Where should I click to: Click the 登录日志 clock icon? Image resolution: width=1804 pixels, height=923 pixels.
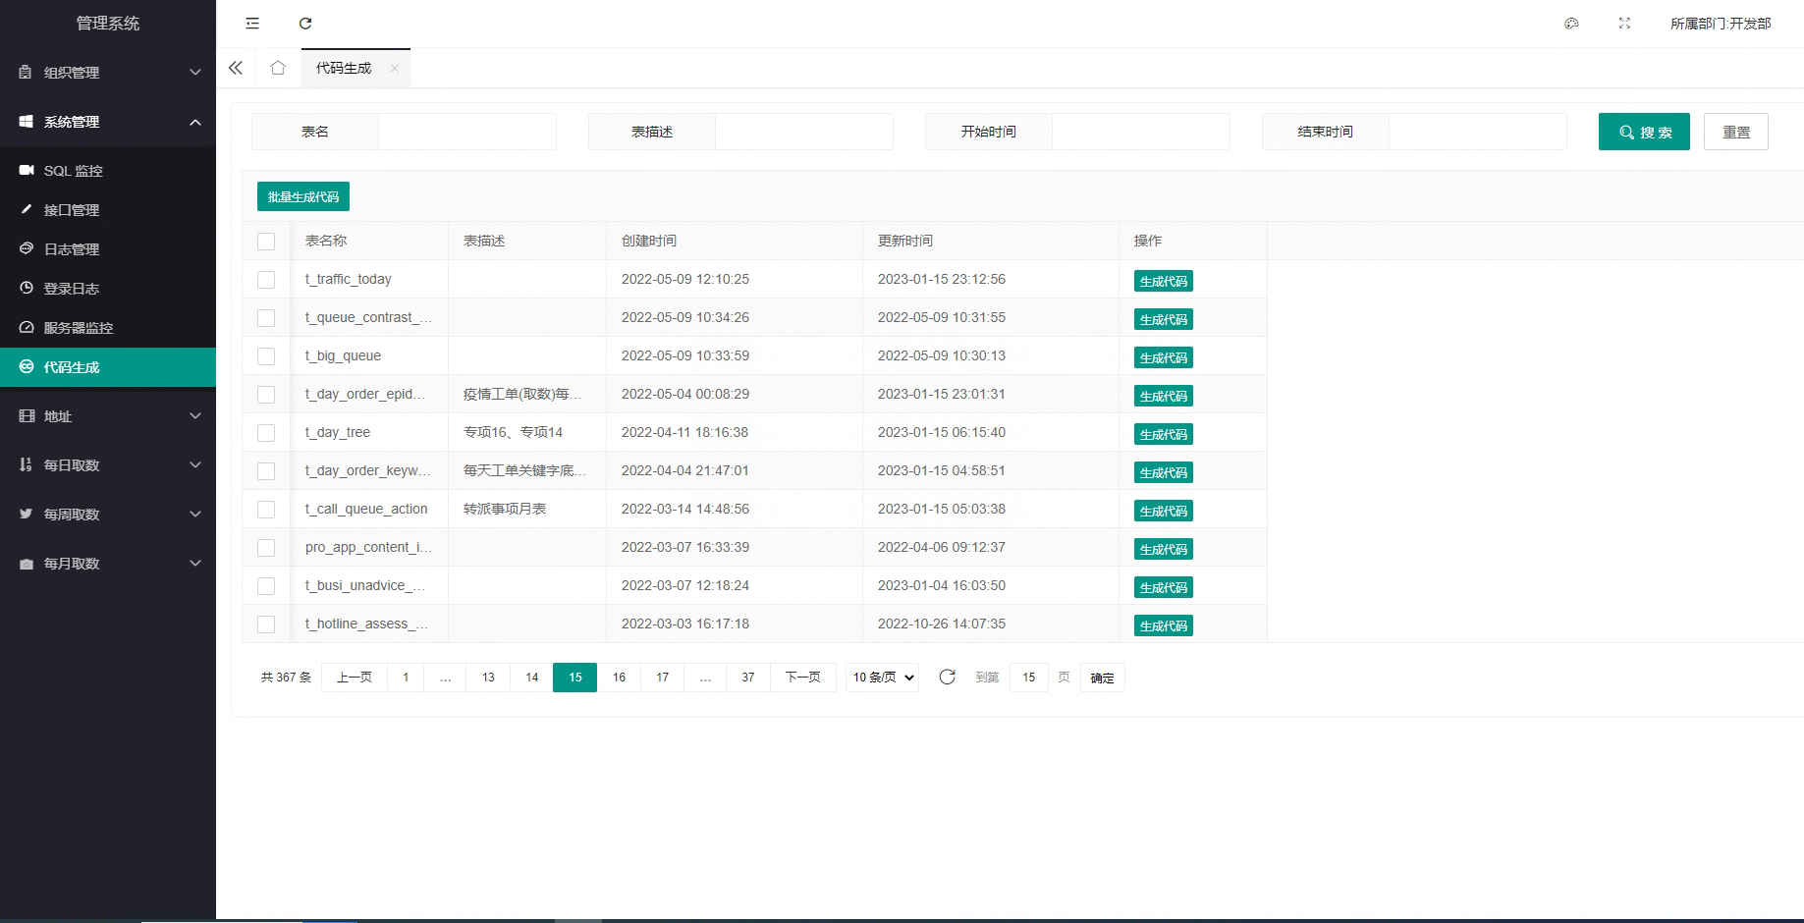(x=27, y=288)
